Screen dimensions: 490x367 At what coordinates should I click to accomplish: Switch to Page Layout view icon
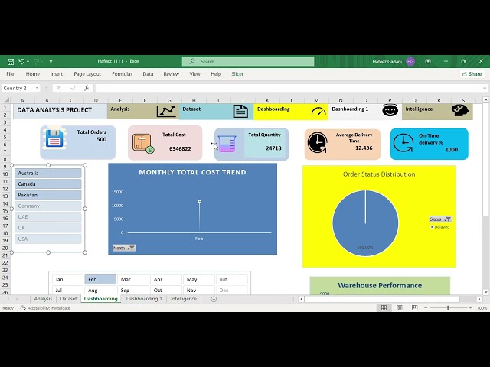pyautogui.click(x=400, y=308)
